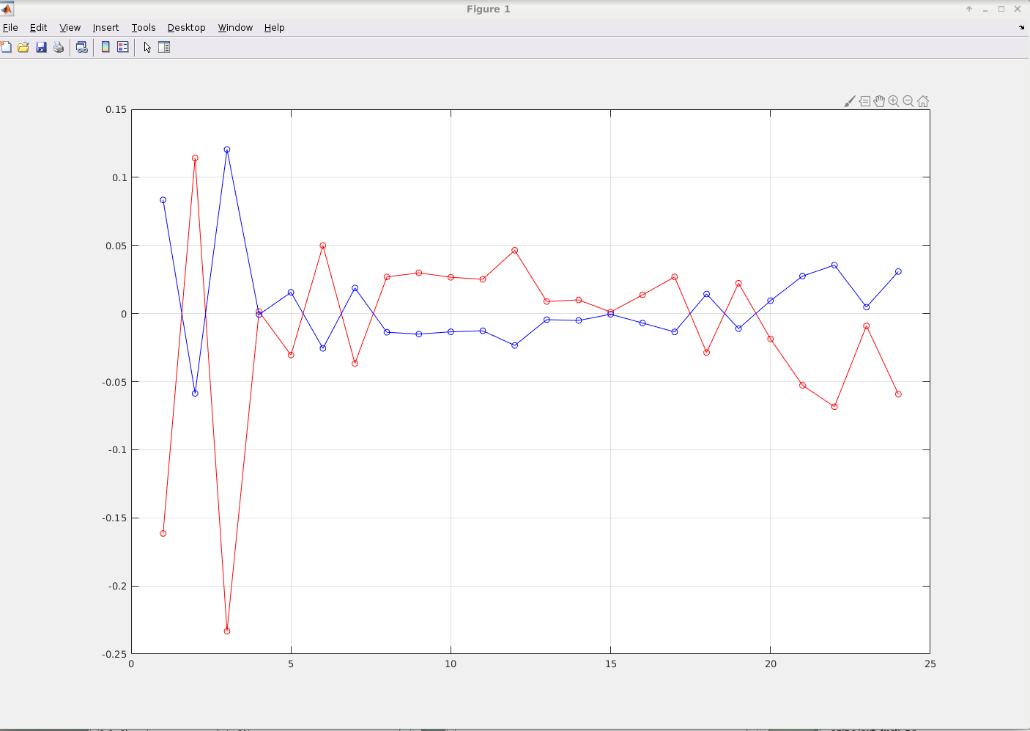Enable the Data Tips tool above axes
Image resolution: width=1030 pixels, height=731 pixels.
[x=864, y=101]
